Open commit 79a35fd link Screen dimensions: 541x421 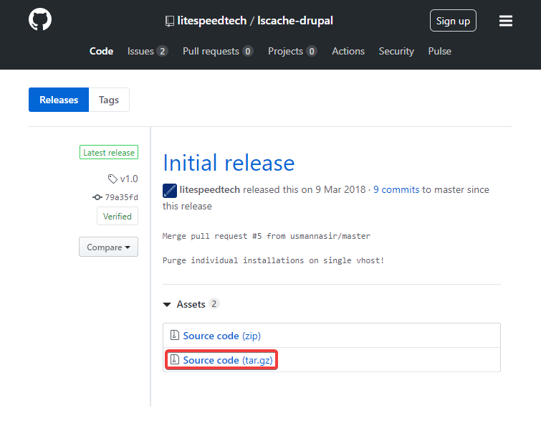tap(121, 197)
